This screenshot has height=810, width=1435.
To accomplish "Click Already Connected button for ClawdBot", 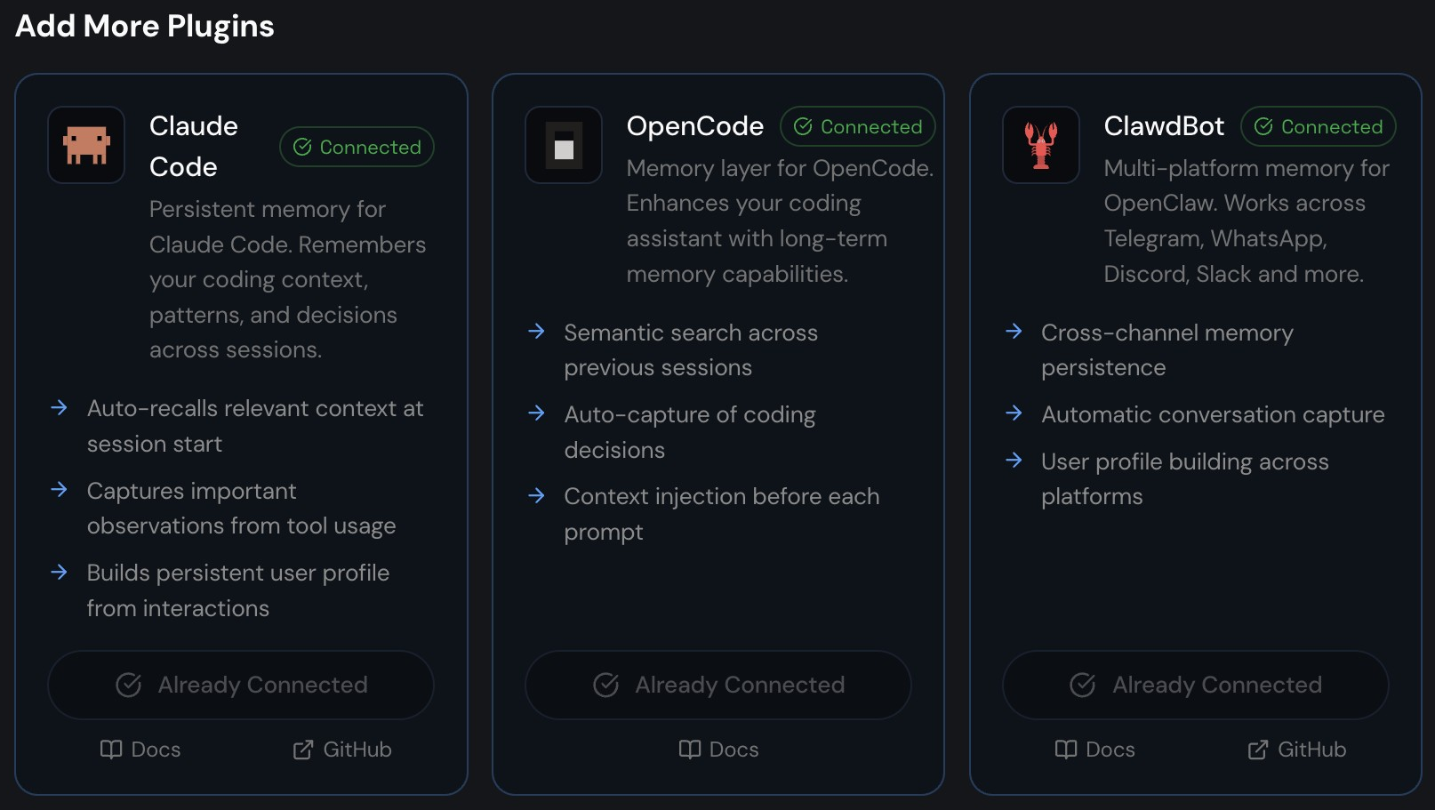I will point(1196,685).
